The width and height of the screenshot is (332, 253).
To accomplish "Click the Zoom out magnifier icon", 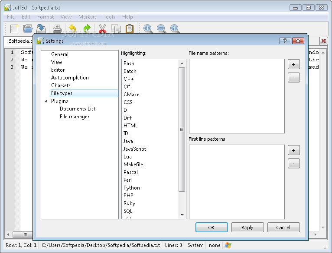I will click(x=161, y=28).
